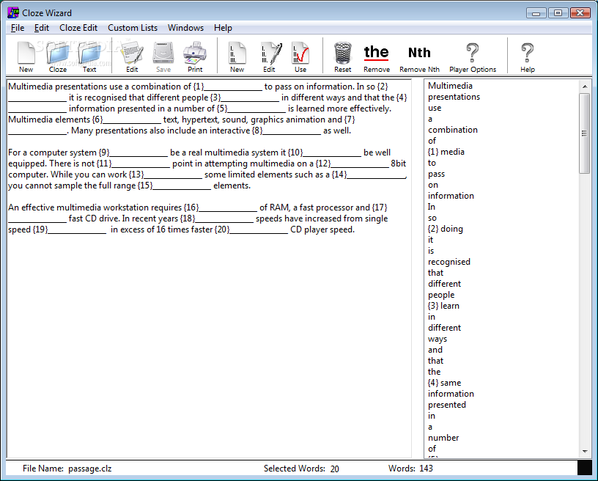Screen dimensions: 598x481
Task: Click the Cloze Wizard title bar icon
Action: pos(13,12)
